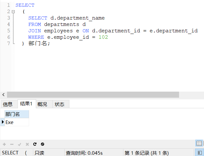Open the 概况 tab
204x156 pixels.
(x=42, y=104)
